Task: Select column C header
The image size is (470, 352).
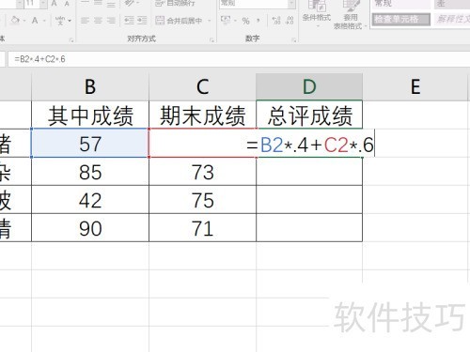Action: click(202, 86)
